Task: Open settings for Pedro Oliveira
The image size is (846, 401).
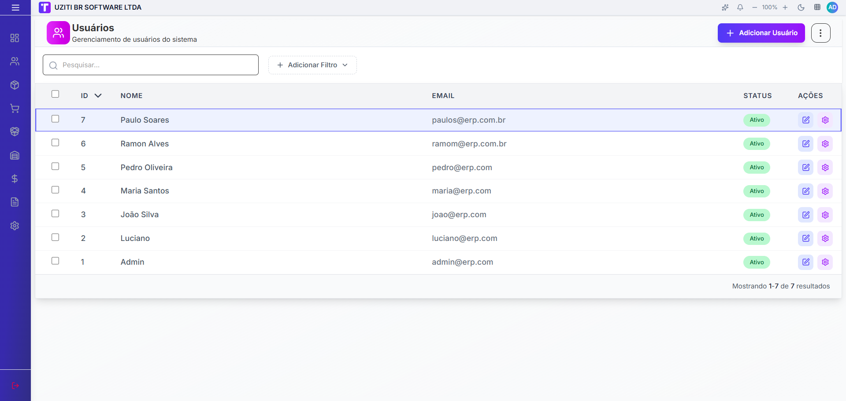Action: click(825, 168)
